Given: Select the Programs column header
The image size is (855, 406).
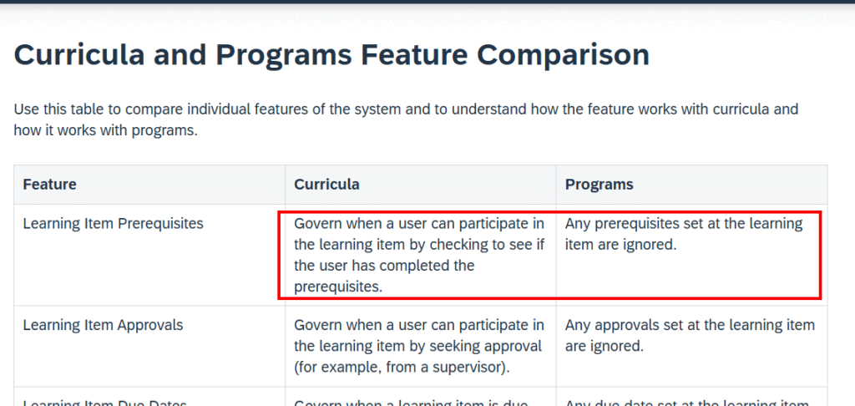Looking at the screenshot, I should (x=599, y=184).
